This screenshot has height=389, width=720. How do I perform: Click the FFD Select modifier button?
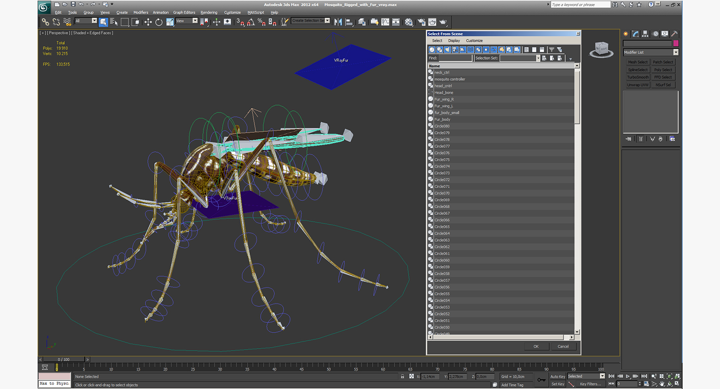coord(663,77)
